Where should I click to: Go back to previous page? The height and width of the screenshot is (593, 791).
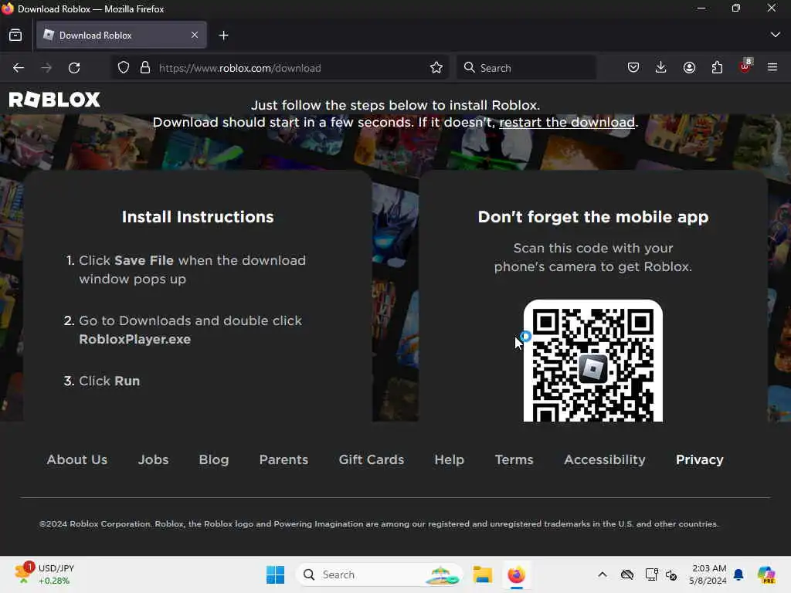click(19, 68)
